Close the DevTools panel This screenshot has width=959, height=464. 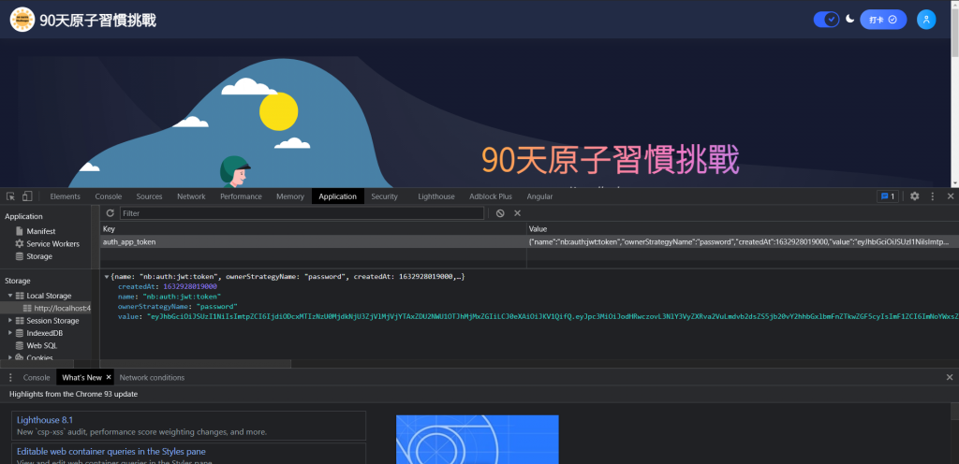tap(951, 196)
